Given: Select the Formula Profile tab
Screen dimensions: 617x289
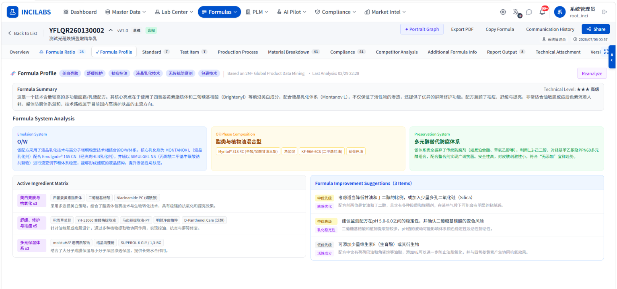Looking at the screenshot, I should click(x=114, y=52).
